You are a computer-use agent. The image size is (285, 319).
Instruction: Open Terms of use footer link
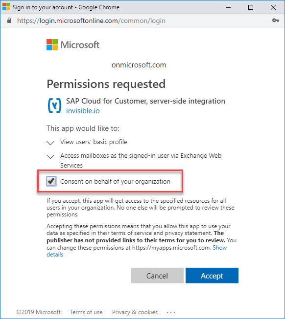(86, 312)
